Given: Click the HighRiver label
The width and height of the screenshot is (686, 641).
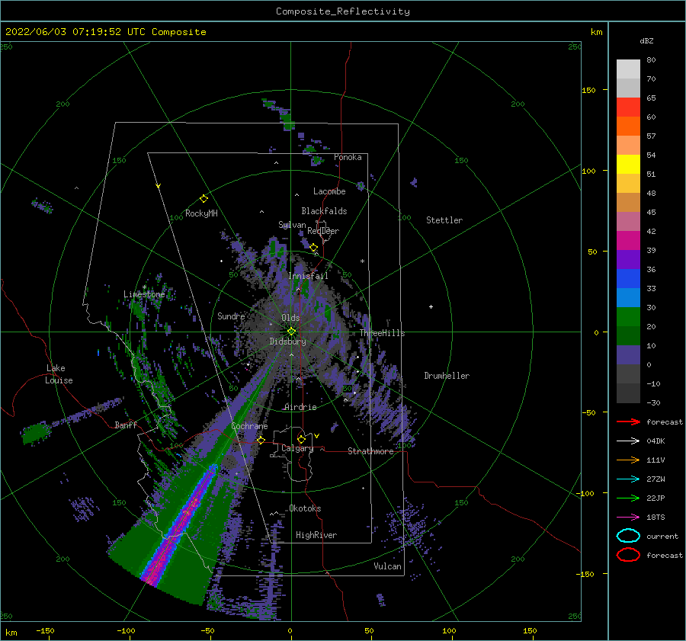Looking at the screenshot, I should 316,535.
